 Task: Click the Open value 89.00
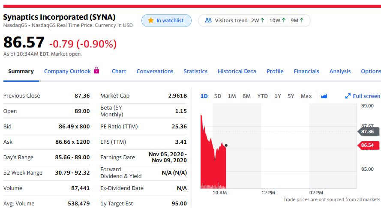coord(82,111)
